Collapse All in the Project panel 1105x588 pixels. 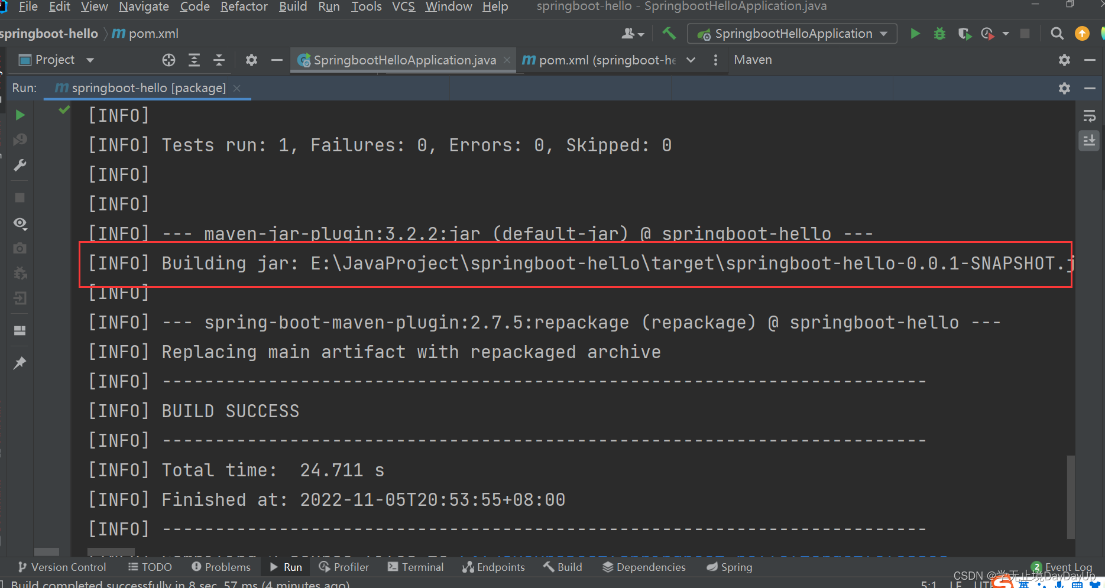point(219,60)
